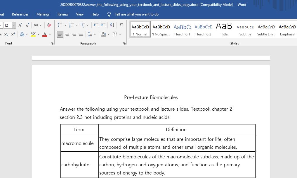Apply borders to the selection
The width and height of the screenshot is (297, 178).
tap(114, 34)
